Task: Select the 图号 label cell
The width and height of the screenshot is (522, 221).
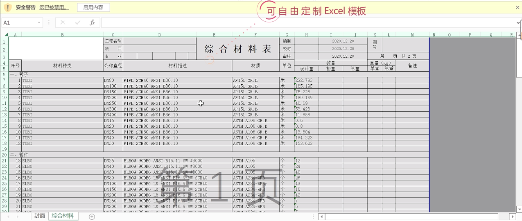Action: click(x=375, y=45)
